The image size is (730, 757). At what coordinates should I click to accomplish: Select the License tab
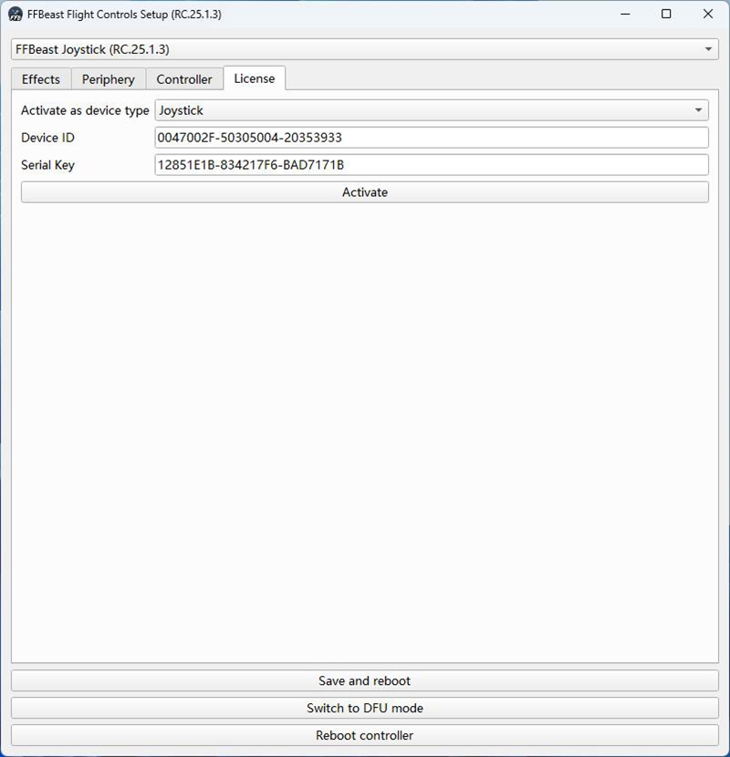pos(254,78)
